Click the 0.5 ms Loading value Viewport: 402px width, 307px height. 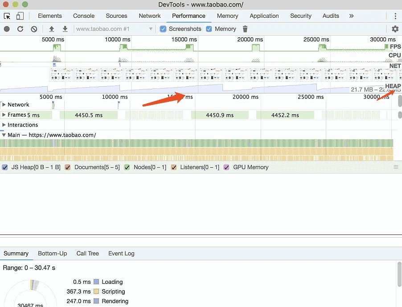coord(82,282)
